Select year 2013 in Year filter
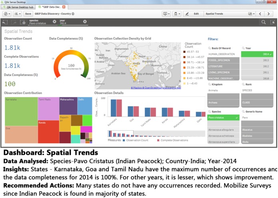The width and height of the screenshot is (278, 198). click(257, 60)
